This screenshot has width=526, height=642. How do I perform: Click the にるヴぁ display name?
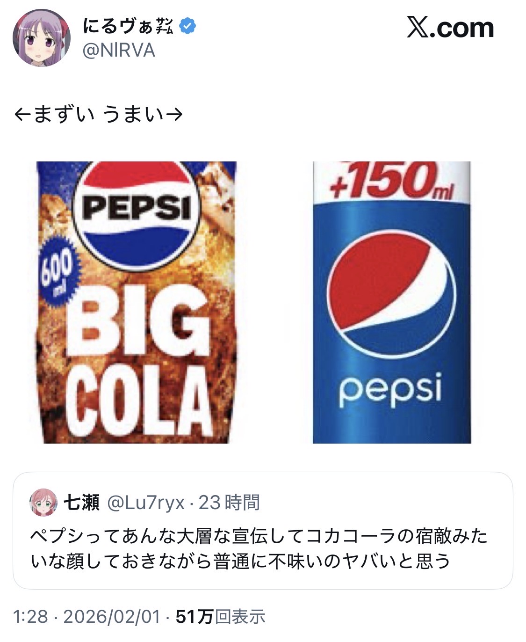[x=128, y=27]
